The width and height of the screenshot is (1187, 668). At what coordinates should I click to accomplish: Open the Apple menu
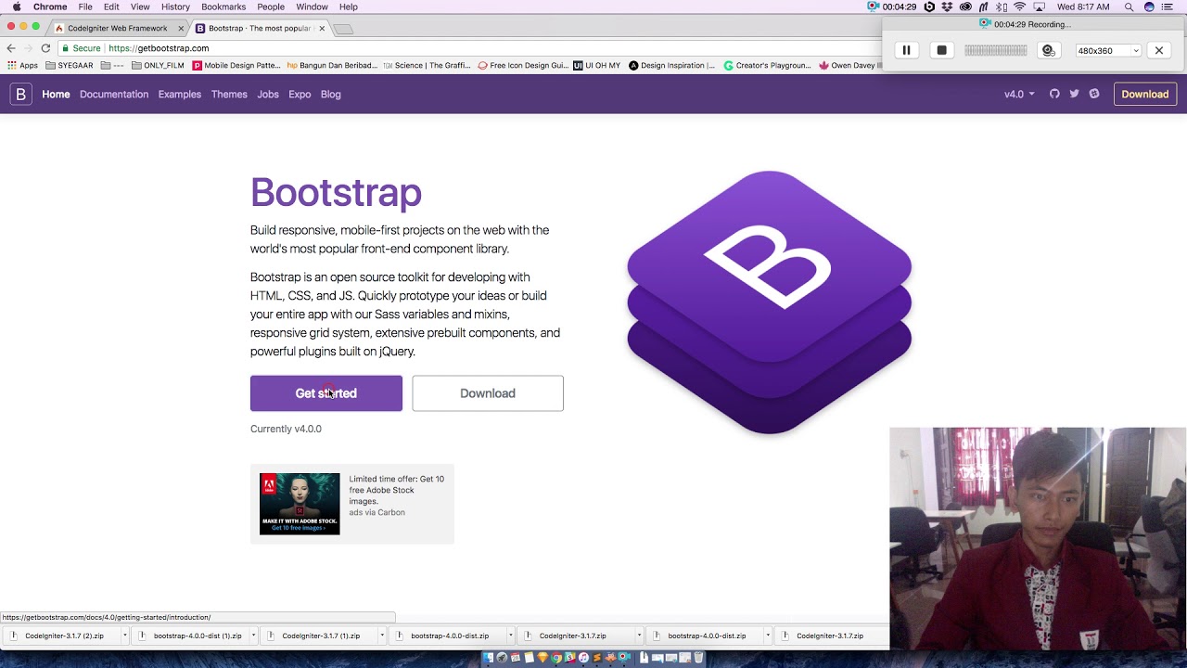[x=17, y=6]
